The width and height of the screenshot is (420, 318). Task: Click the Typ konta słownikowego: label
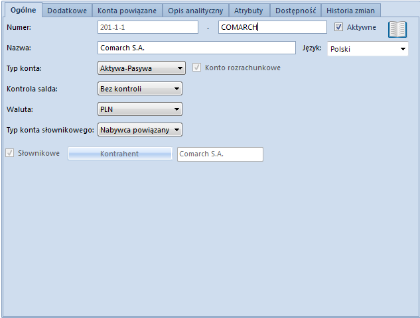[50, 130]
